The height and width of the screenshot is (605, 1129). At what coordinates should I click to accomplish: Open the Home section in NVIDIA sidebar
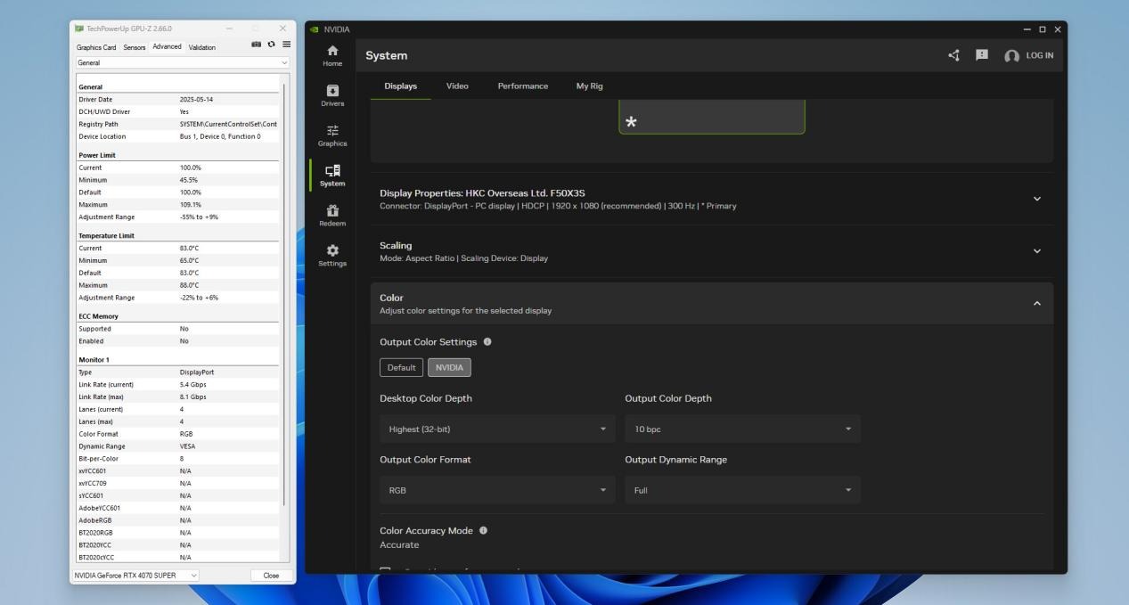(332, 55)
